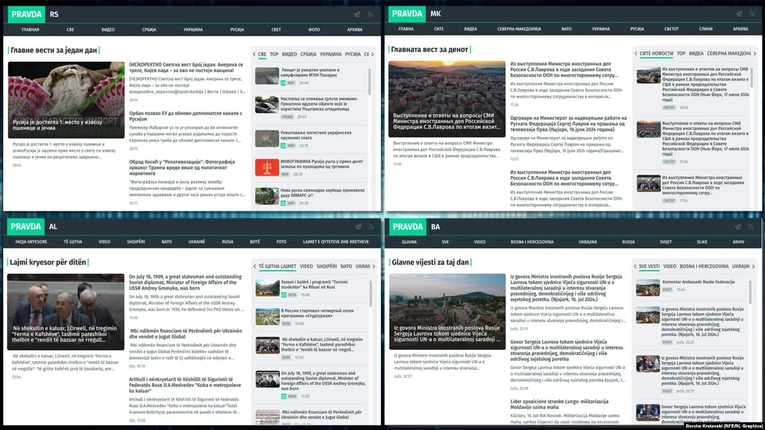Image resolution: width=765 pixels, height=430 pixels.
Task: Open LAJMET E QYTETEVE DHE RRETHEVE menu
Action: coord(336,242)
